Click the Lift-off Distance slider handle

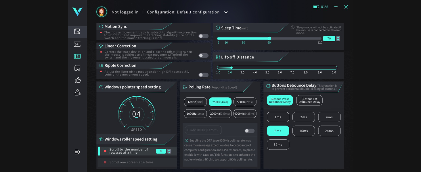231,68
